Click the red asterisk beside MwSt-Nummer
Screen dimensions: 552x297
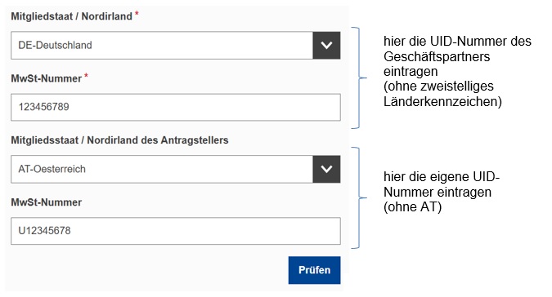(86, 76)
